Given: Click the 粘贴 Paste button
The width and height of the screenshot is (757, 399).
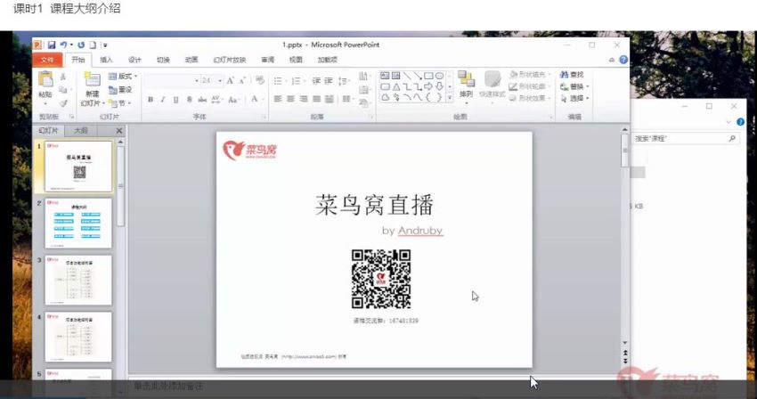Looking at the screenshot, I should 45,88.
